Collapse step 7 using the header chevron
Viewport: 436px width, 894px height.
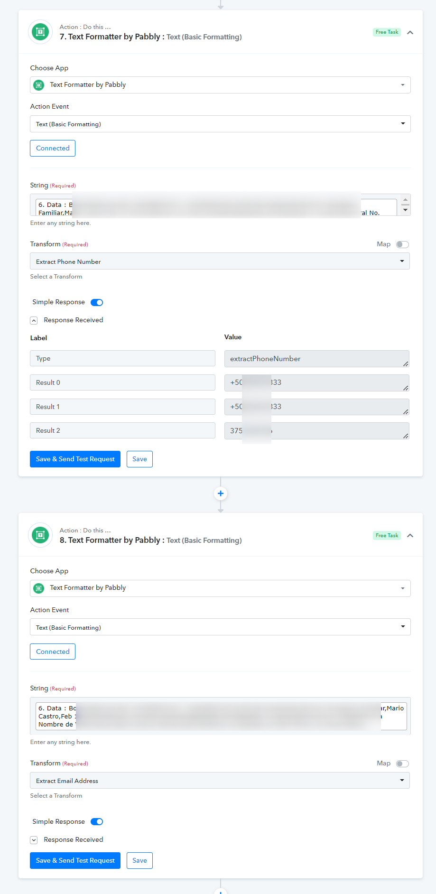[410, 32]
